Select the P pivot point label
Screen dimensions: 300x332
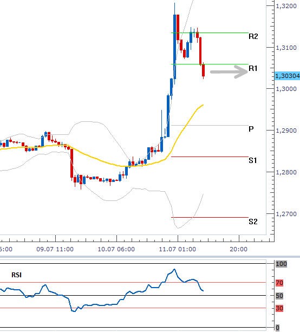coord(251,129)
